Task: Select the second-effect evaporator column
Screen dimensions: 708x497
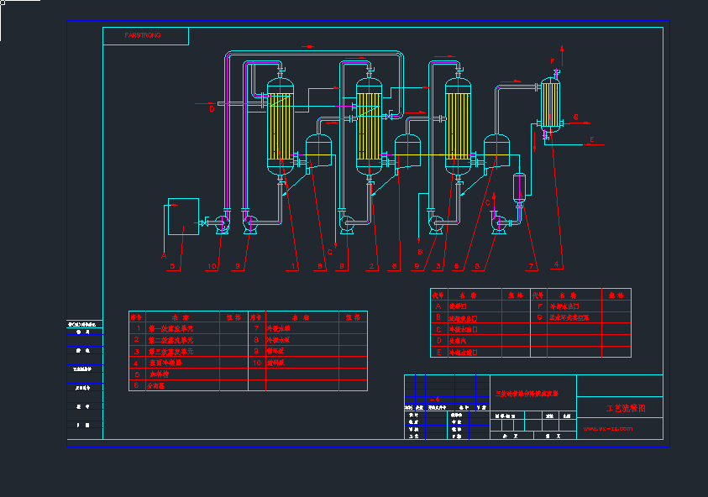Action: pos(369,126)
